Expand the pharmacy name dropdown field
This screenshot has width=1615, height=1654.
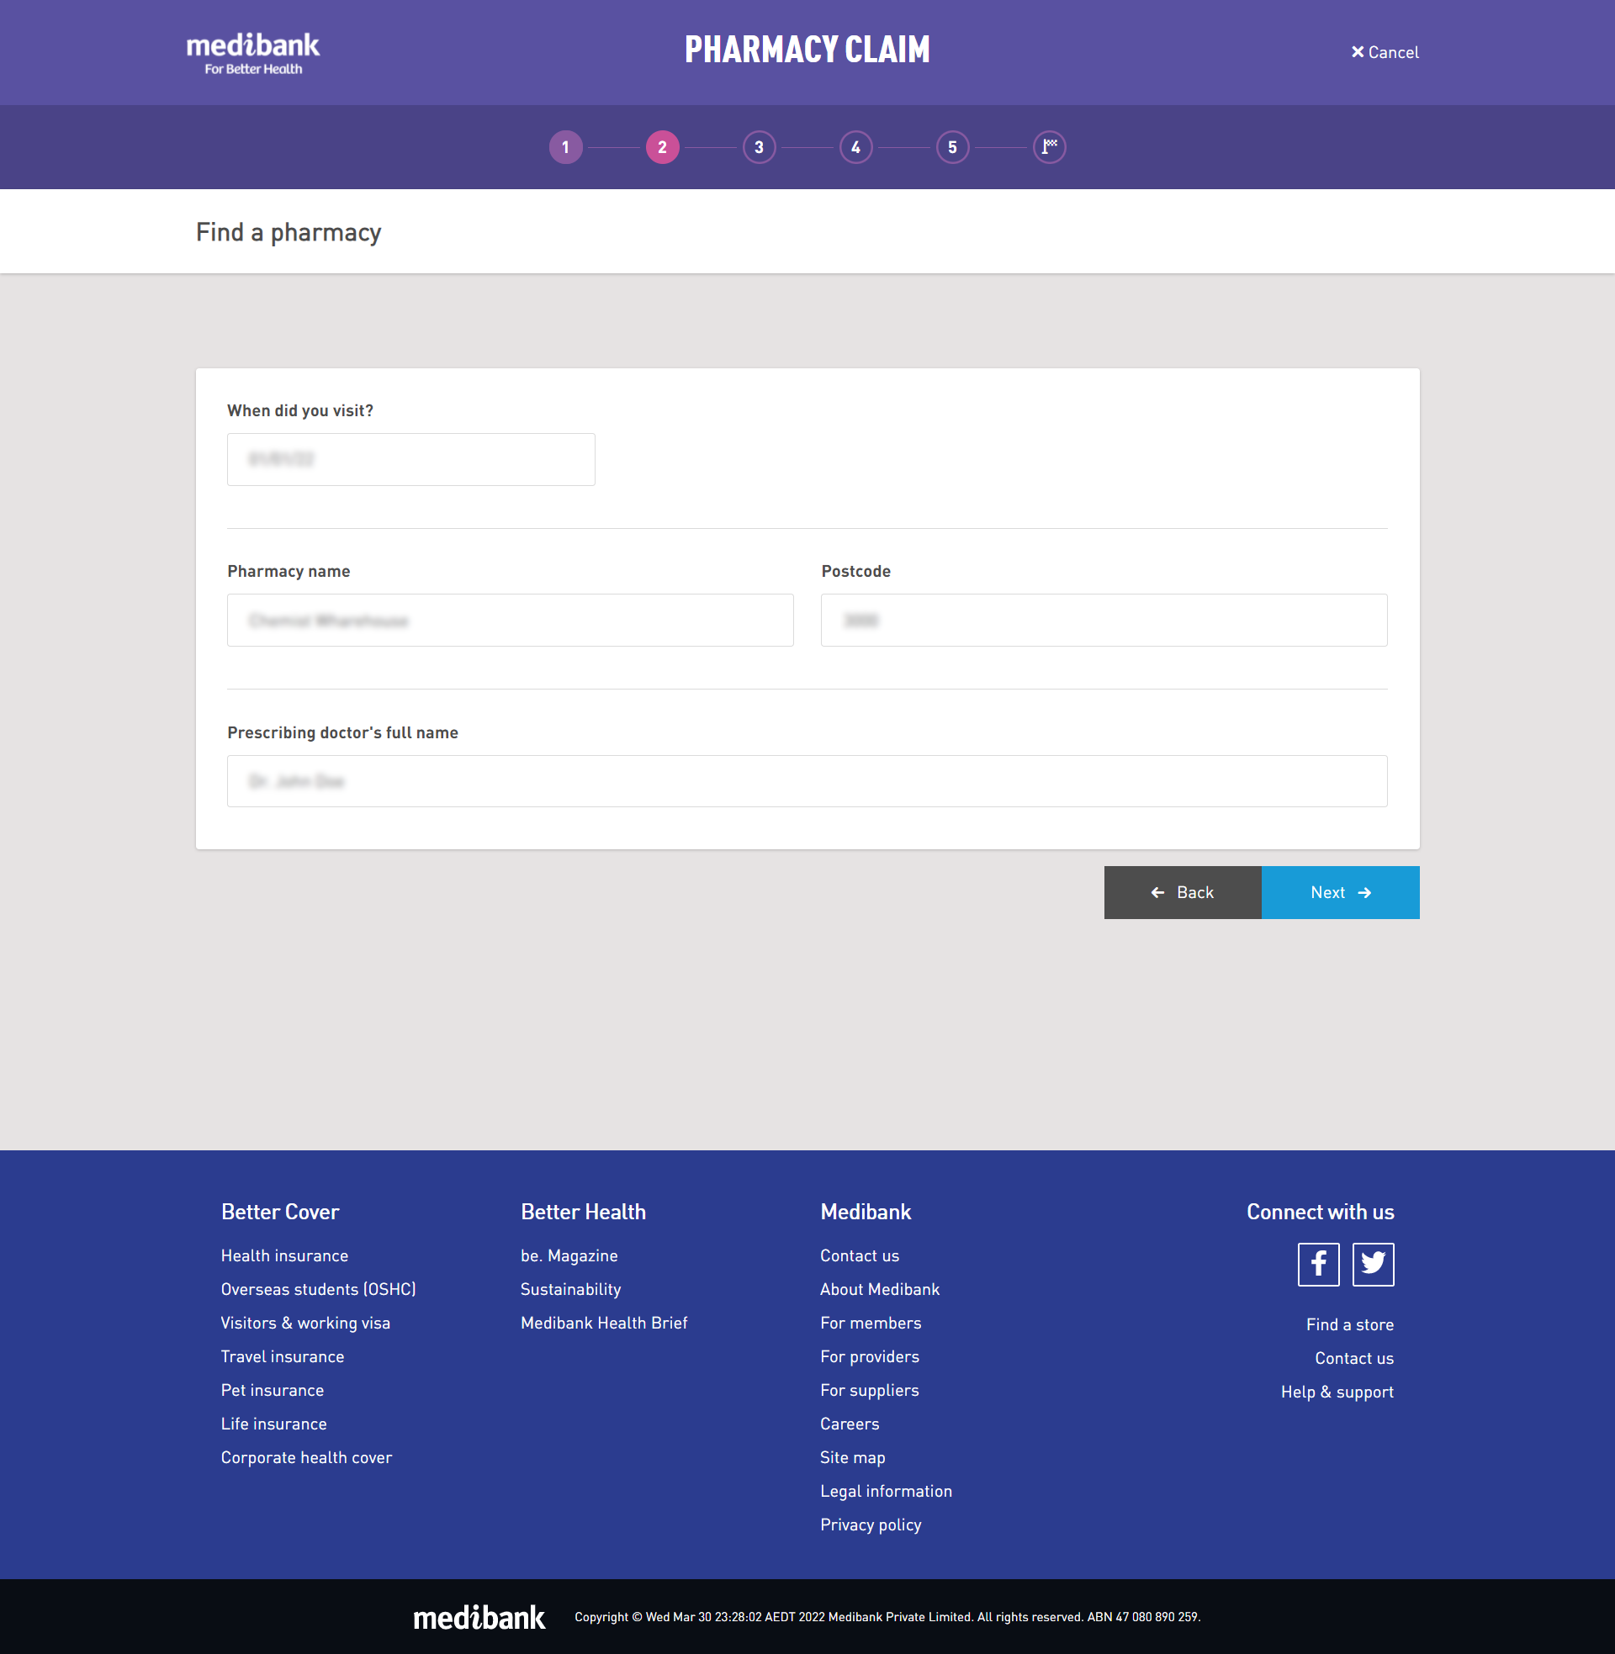(x=511, y=620)
